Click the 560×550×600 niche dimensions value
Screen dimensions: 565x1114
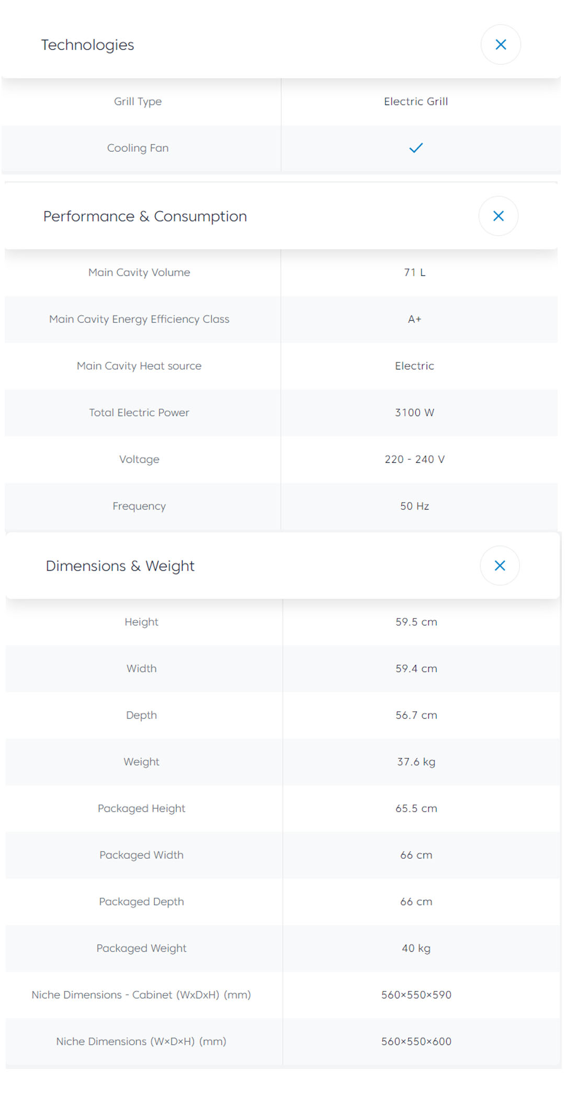416,1042
